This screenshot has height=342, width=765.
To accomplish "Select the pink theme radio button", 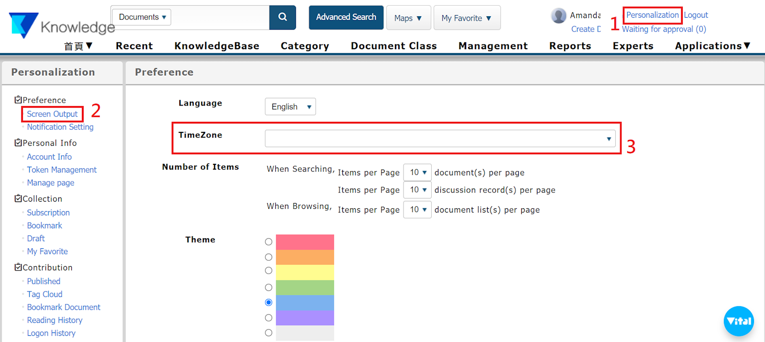I will point(269,242).
